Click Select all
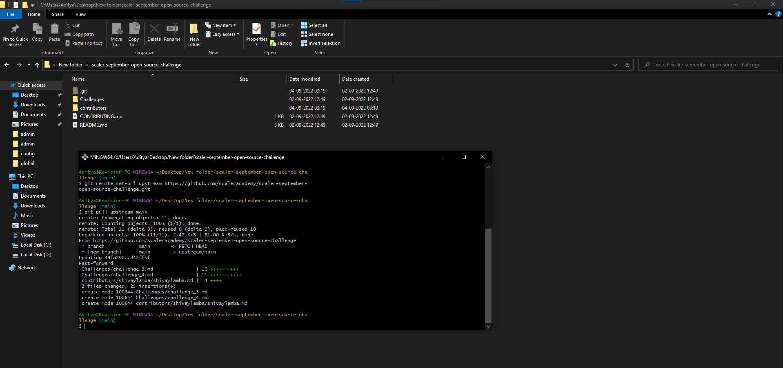Screen dimensions: 783x368 click(x=314, y=25)
